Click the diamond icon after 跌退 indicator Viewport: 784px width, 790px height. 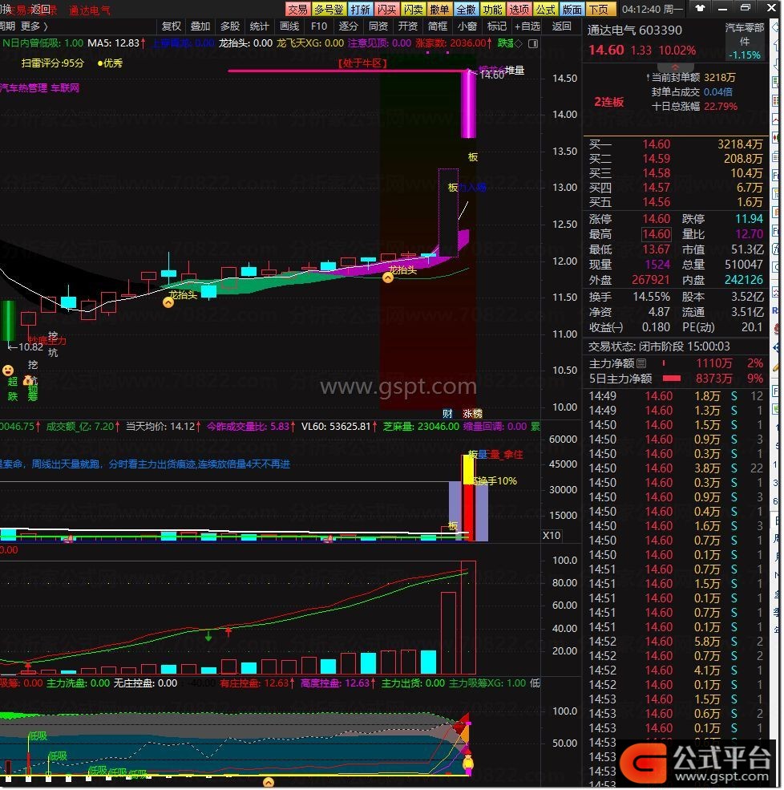point(517,43)
